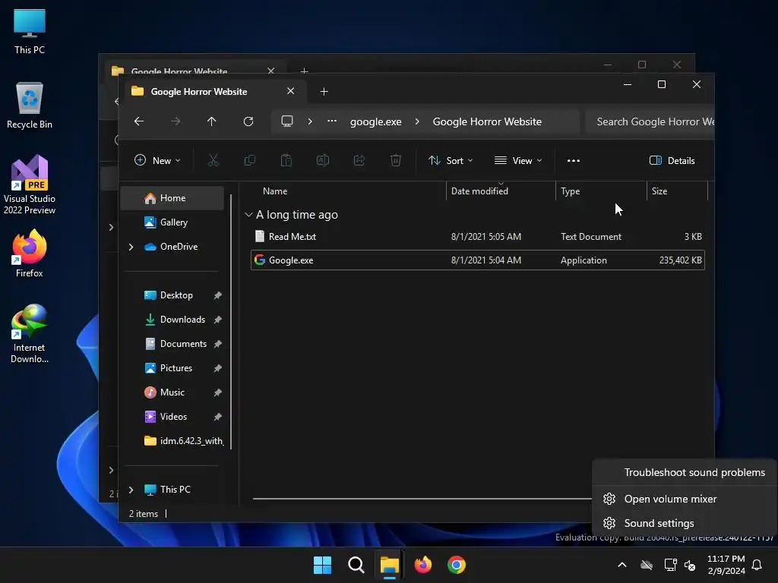The width and height of the screenshot is (778, 583).
Task: Click the Copy icon in toolbar
Action: [x=249, y=160]
